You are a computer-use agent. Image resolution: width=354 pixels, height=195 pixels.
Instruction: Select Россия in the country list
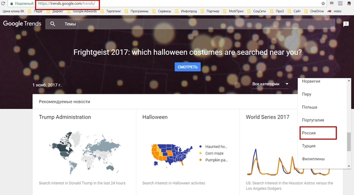308,133
